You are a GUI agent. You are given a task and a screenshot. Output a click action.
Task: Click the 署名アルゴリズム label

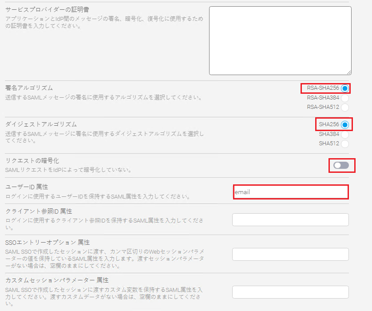pos(29,88)
